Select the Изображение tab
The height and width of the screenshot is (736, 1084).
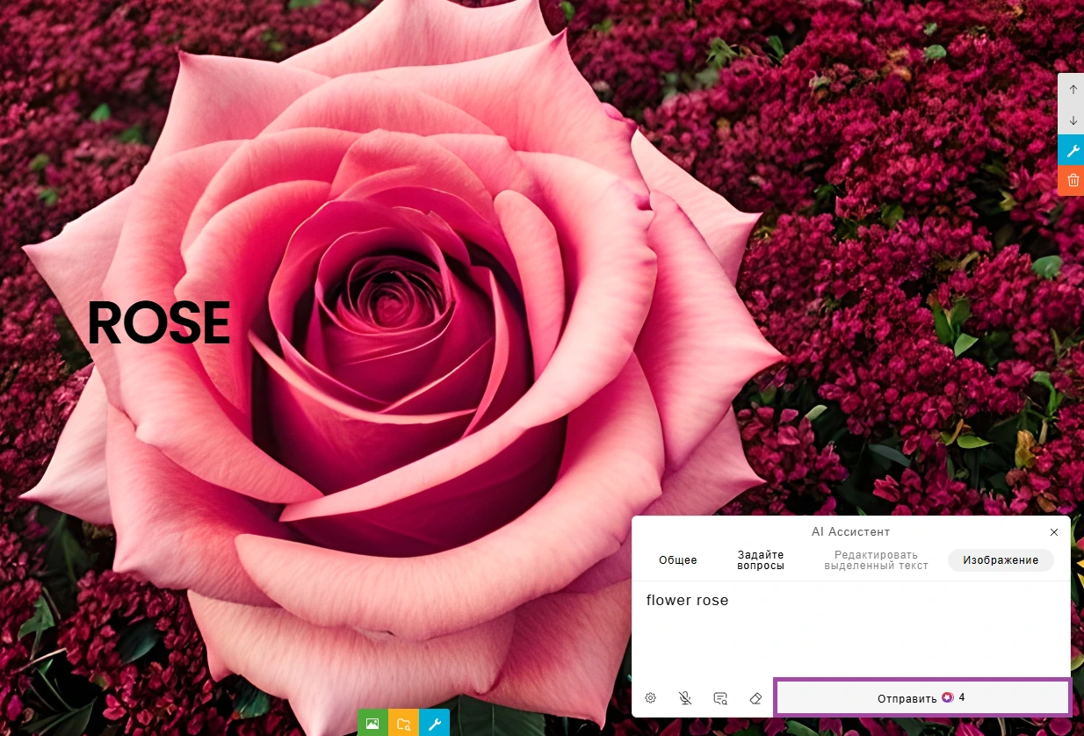coord(1001,560)
